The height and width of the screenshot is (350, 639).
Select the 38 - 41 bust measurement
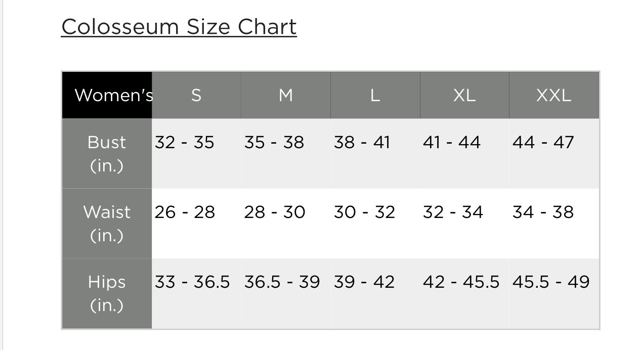pos(362,143)
